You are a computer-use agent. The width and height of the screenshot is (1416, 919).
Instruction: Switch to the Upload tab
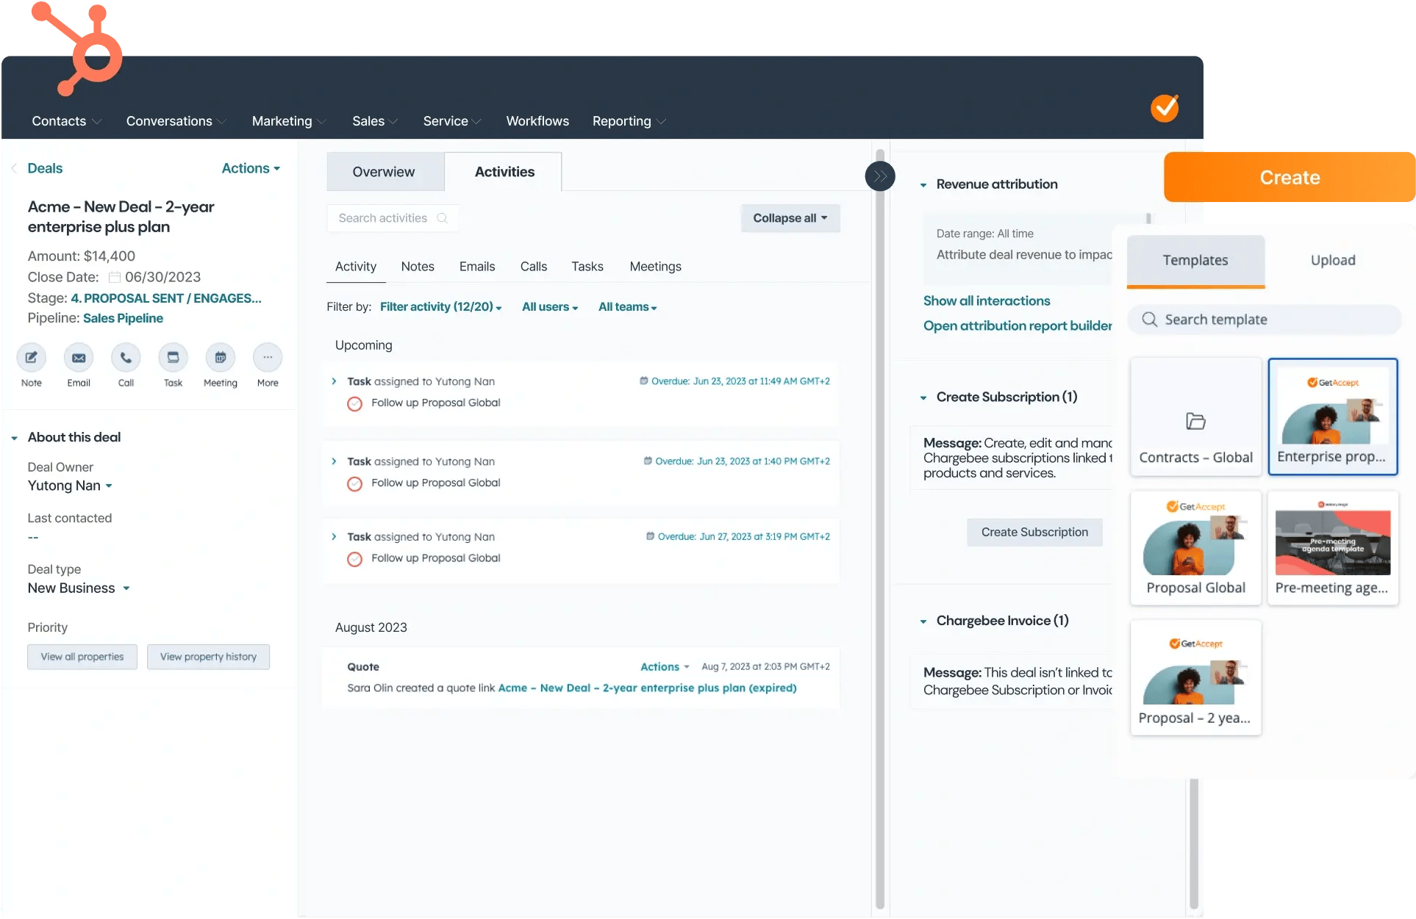1333,261
